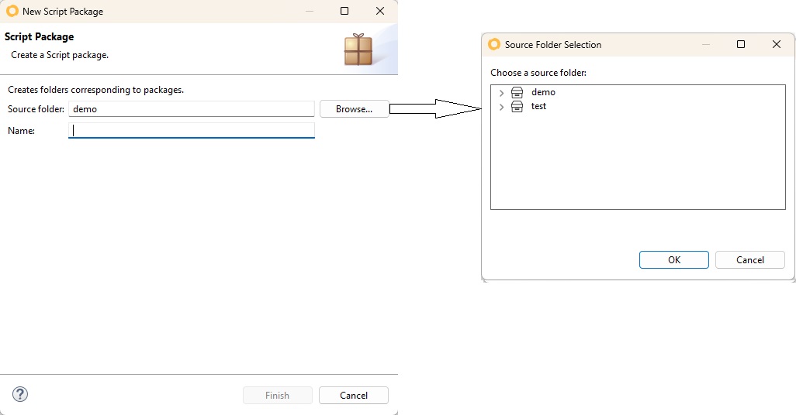Maximize the Source Folder Selection dialog
Image resolution: width=796 pixels, height=415 pixels.
(x=741, y=45)
